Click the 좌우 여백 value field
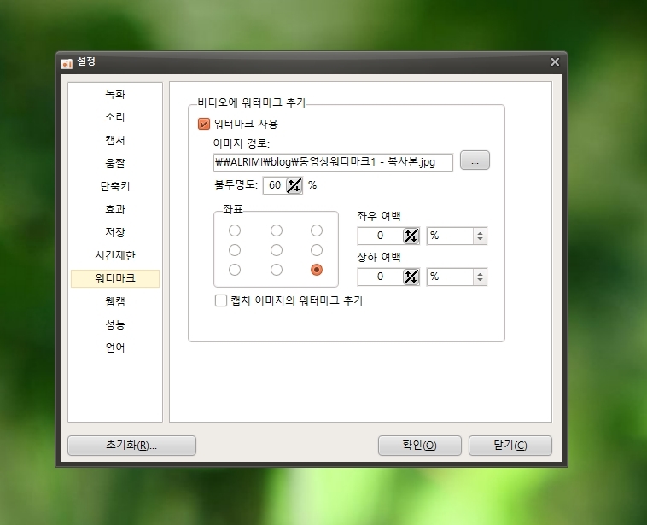647x525 pixels. click(380, 236)
